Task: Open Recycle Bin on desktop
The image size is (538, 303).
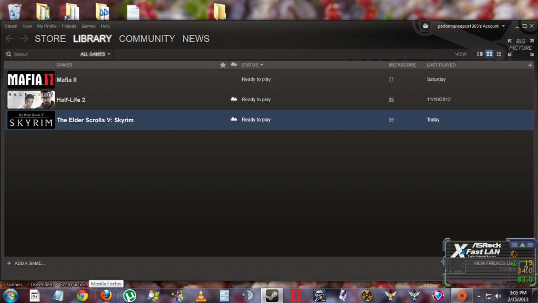Action: (14, 12)
